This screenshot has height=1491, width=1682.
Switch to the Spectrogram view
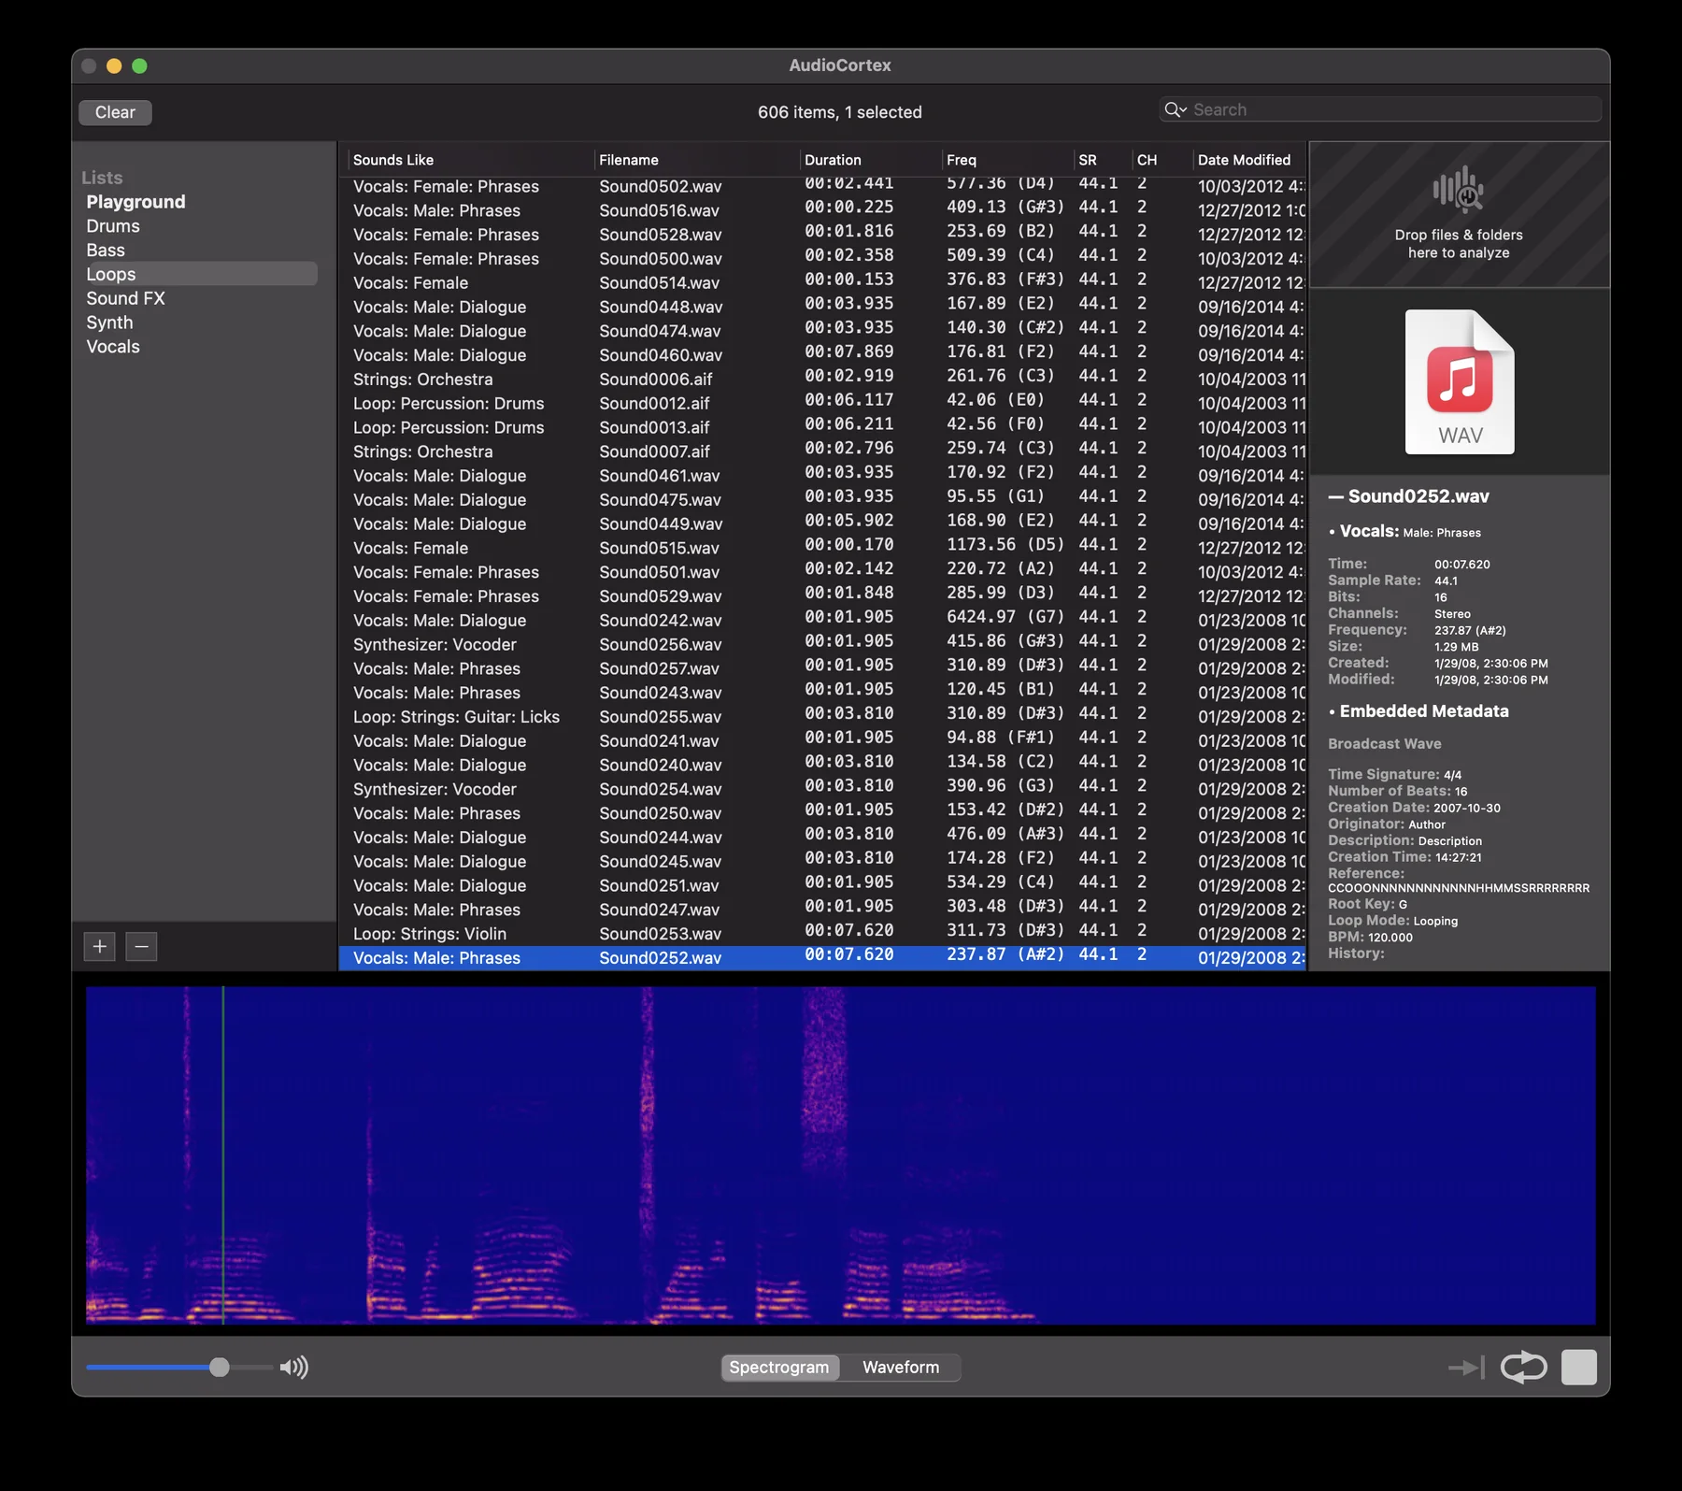779,1368
